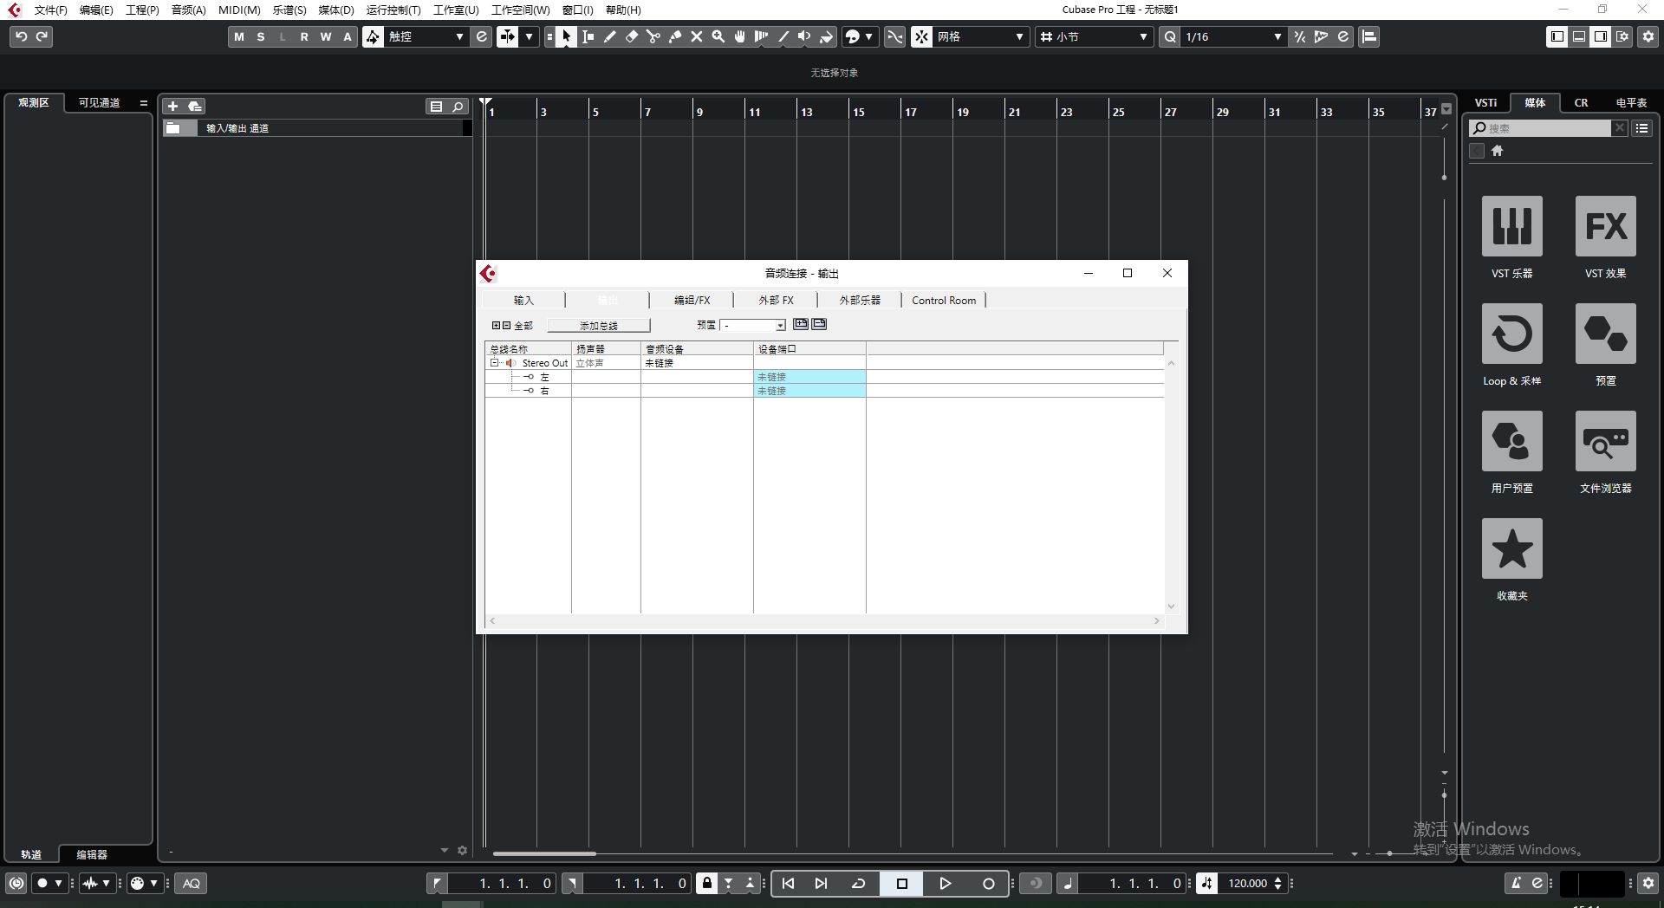Viewport: 1664px width, 908px height.
Task: Click the Add Track plus icon
Action: (x=172, y=106)
